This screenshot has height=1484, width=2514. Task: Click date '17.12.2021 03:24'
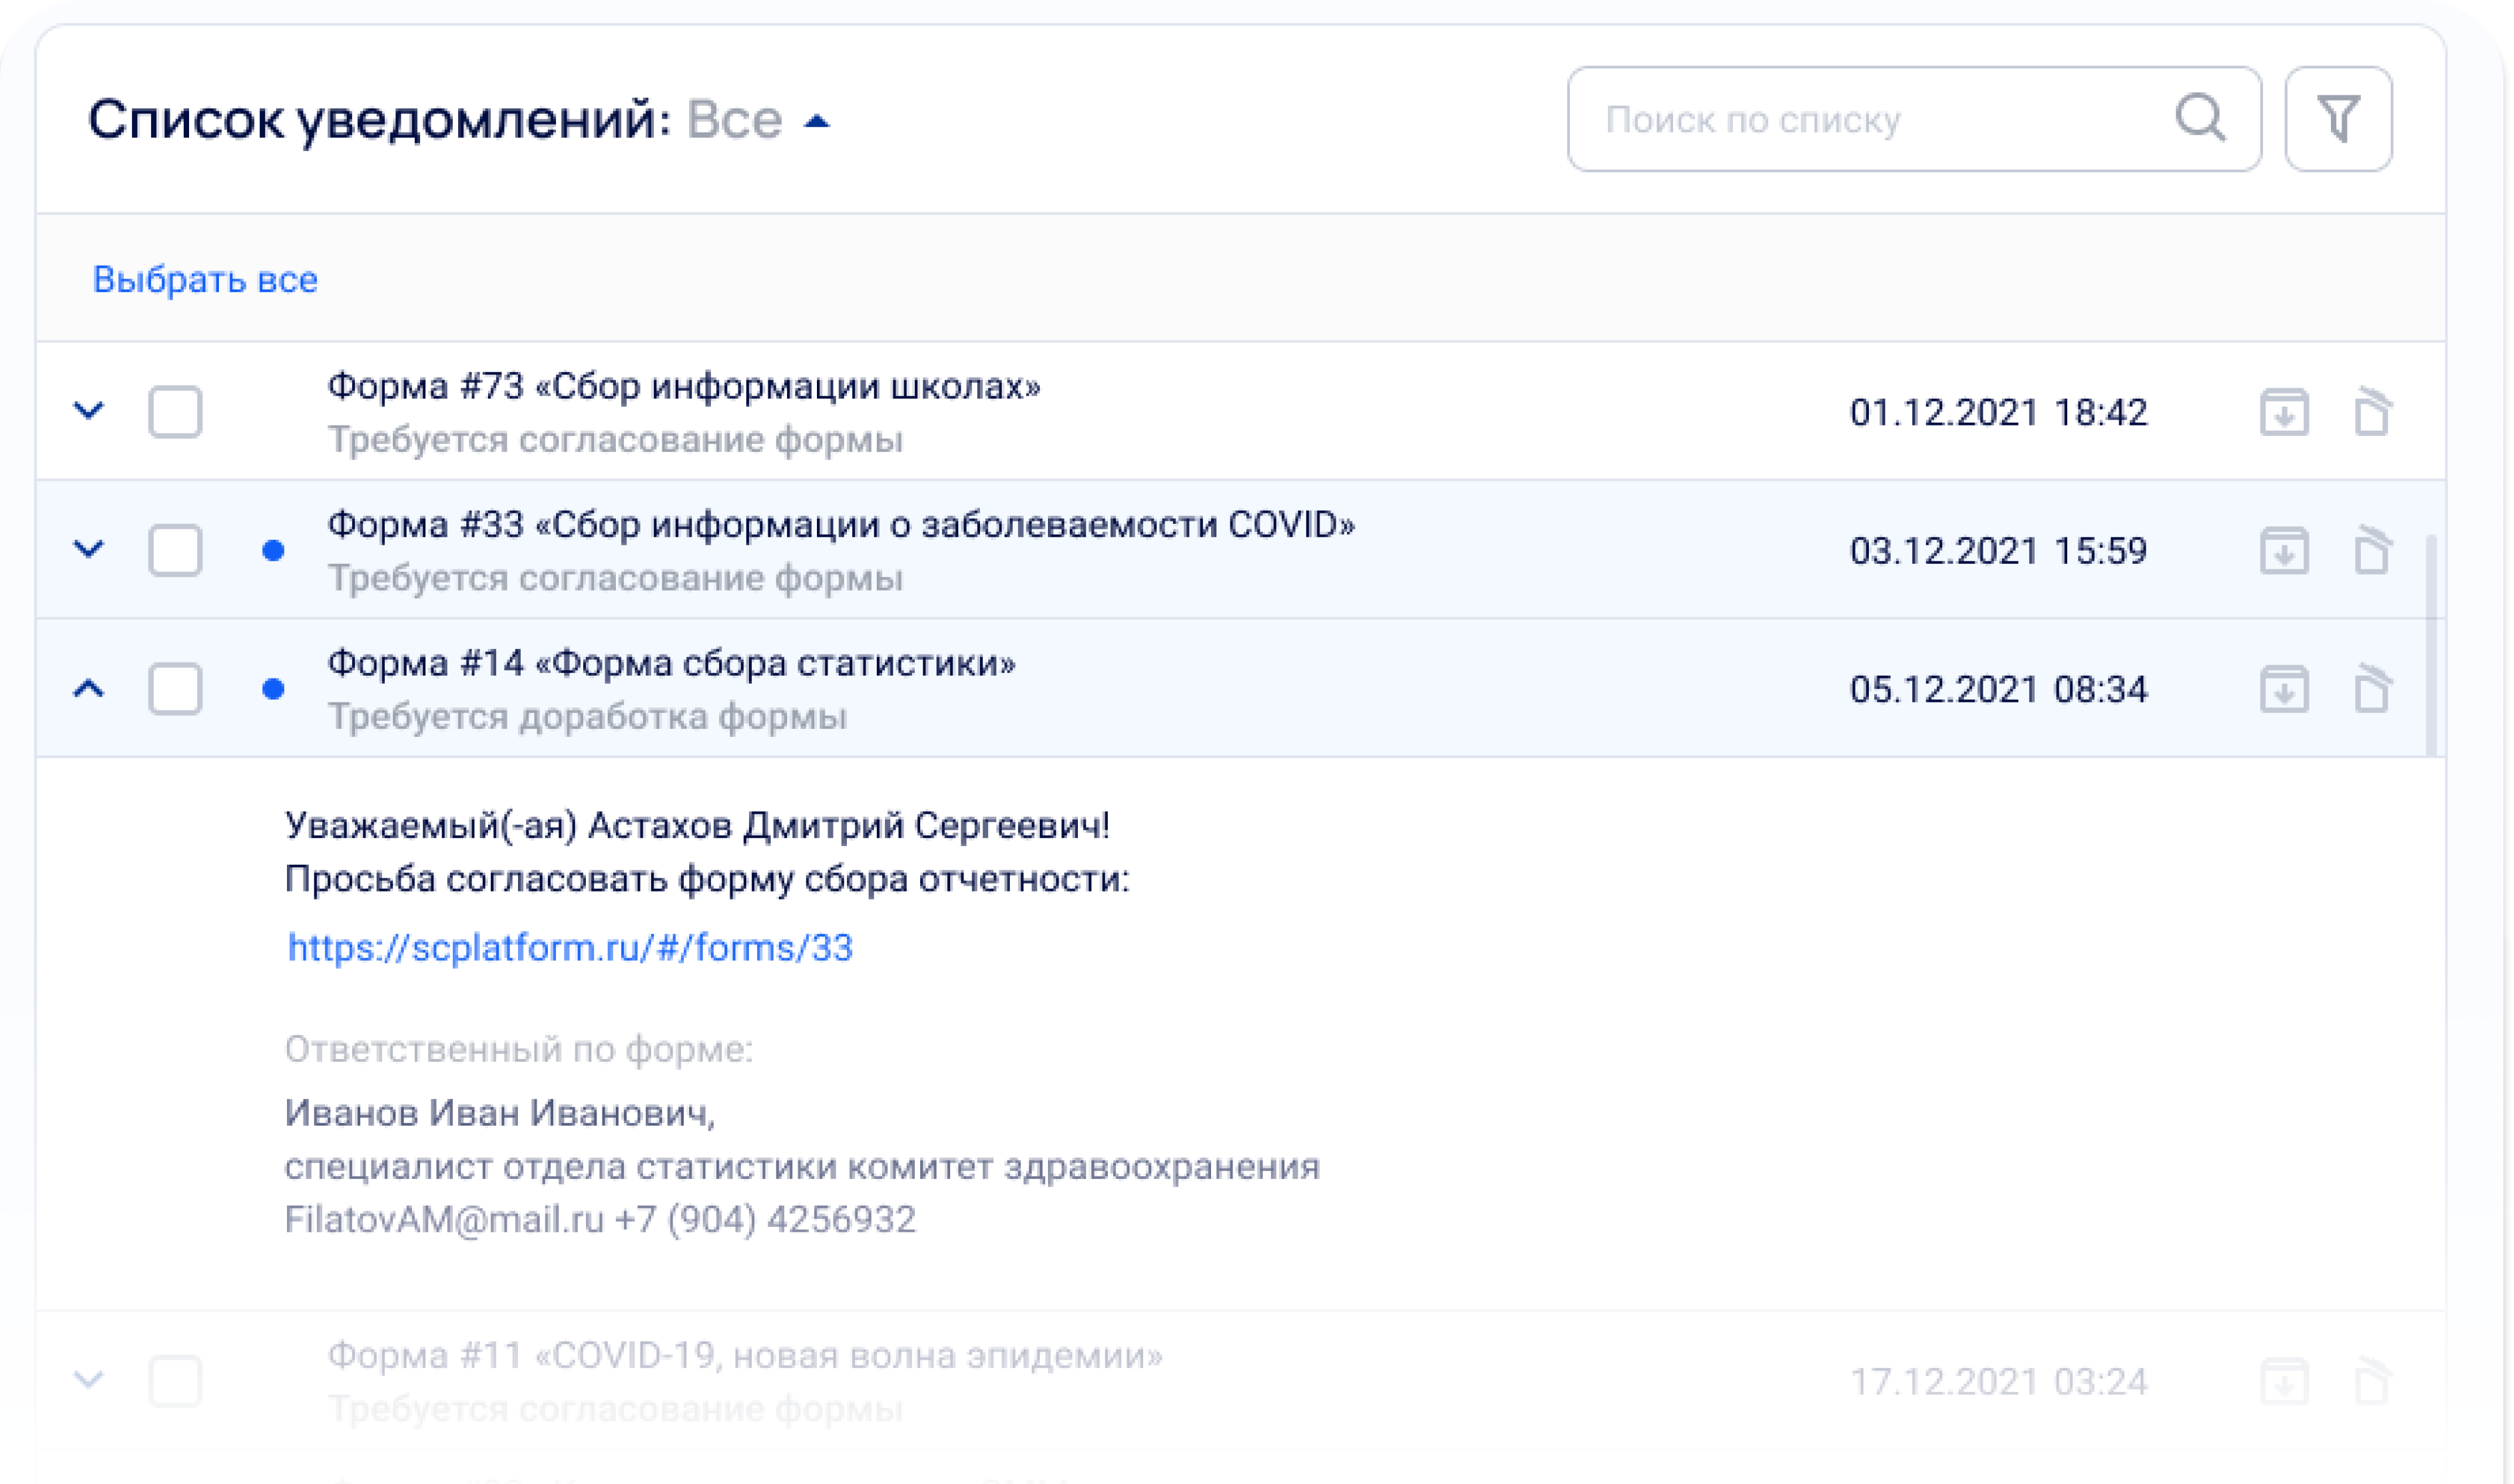click(x=1998, y=1381)
